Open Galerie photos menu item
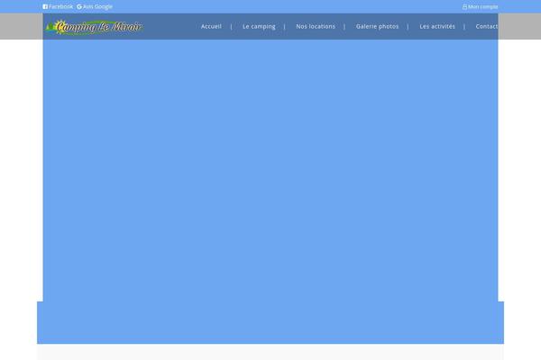 (377, 26)
